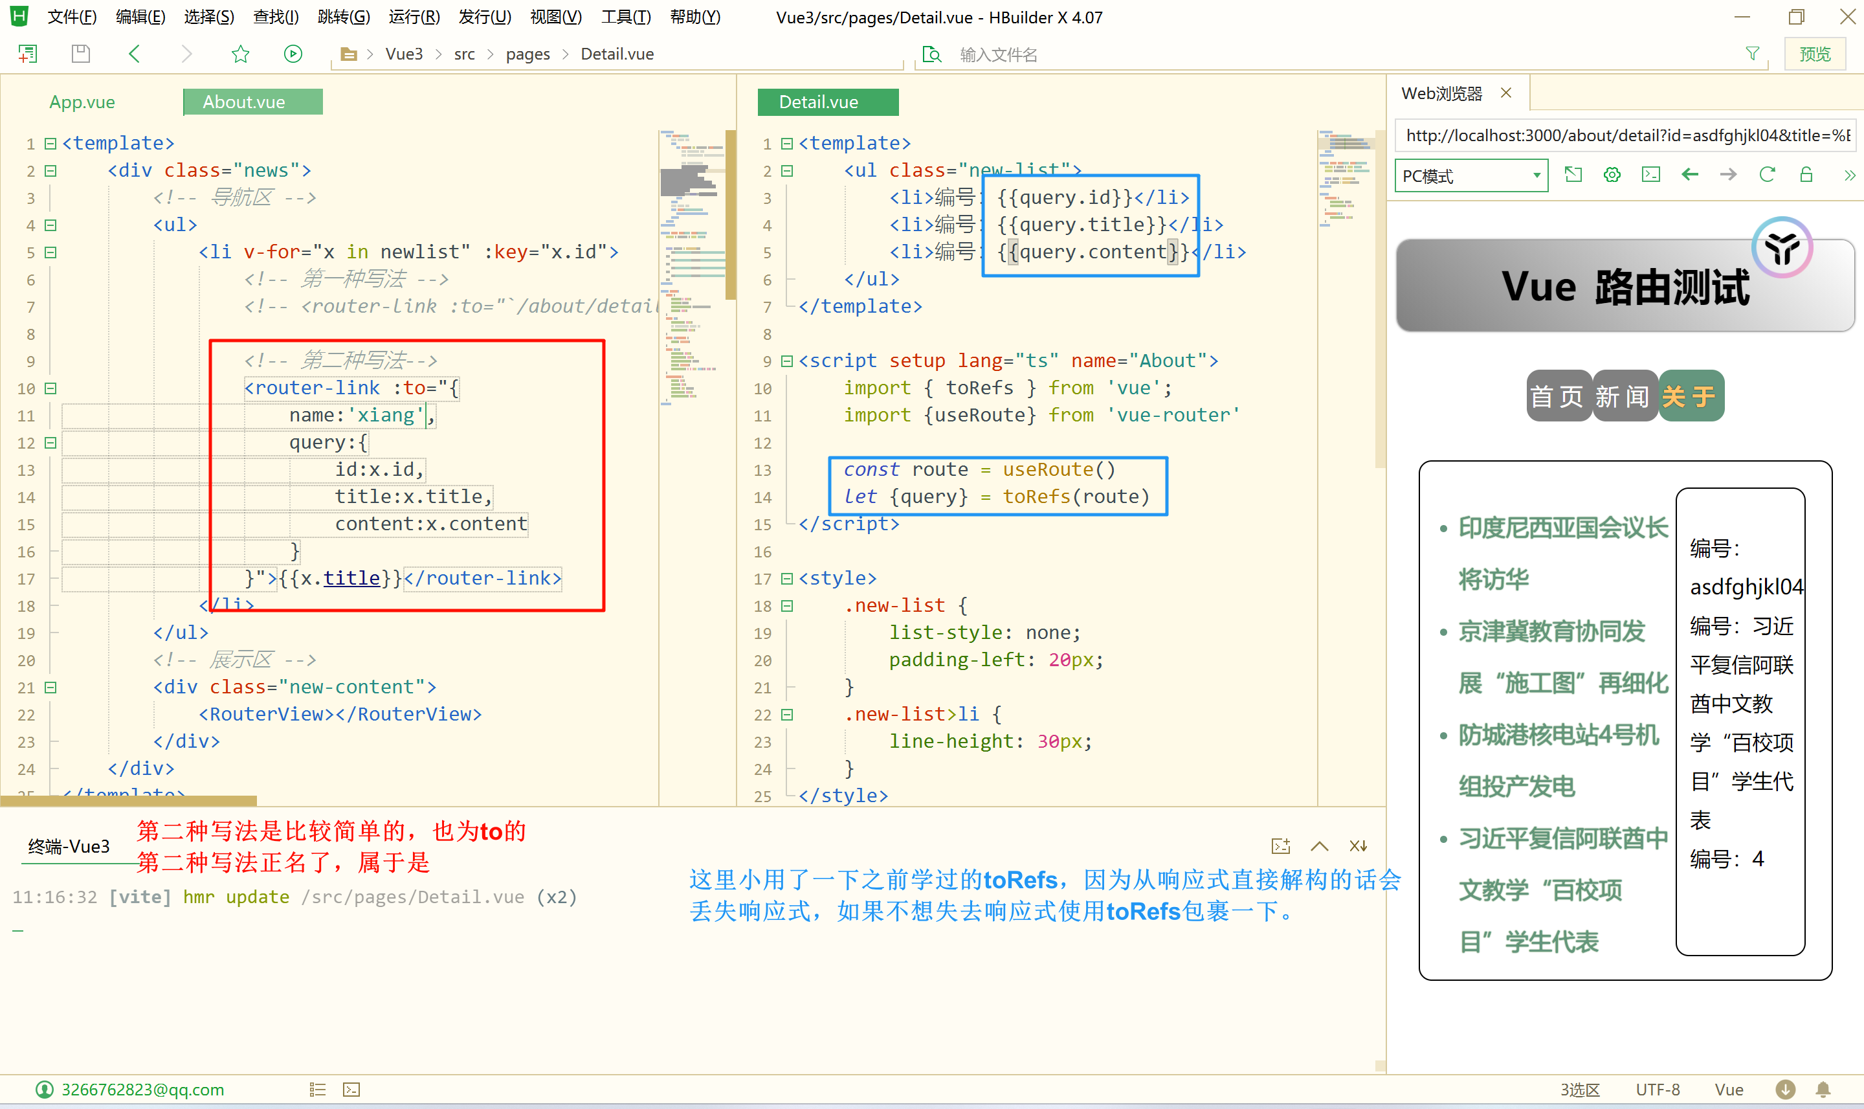The image size is (1864, 1109).
Task: Collapse the terminal panel with up chevron
Action: point(1320,846)
